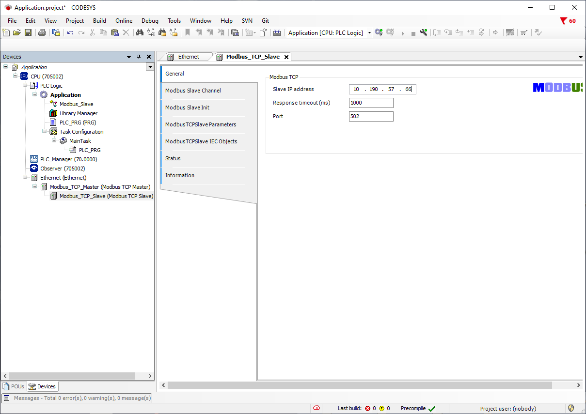Viewport: 586px width, 414px height.
Task: Click the red notification flag icon
Action: click(563, 21)
